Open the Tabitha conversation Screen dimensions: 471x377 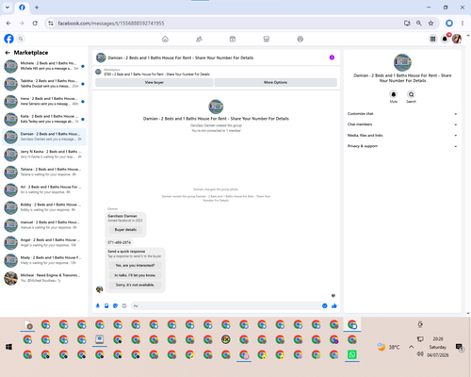point(44,84)
